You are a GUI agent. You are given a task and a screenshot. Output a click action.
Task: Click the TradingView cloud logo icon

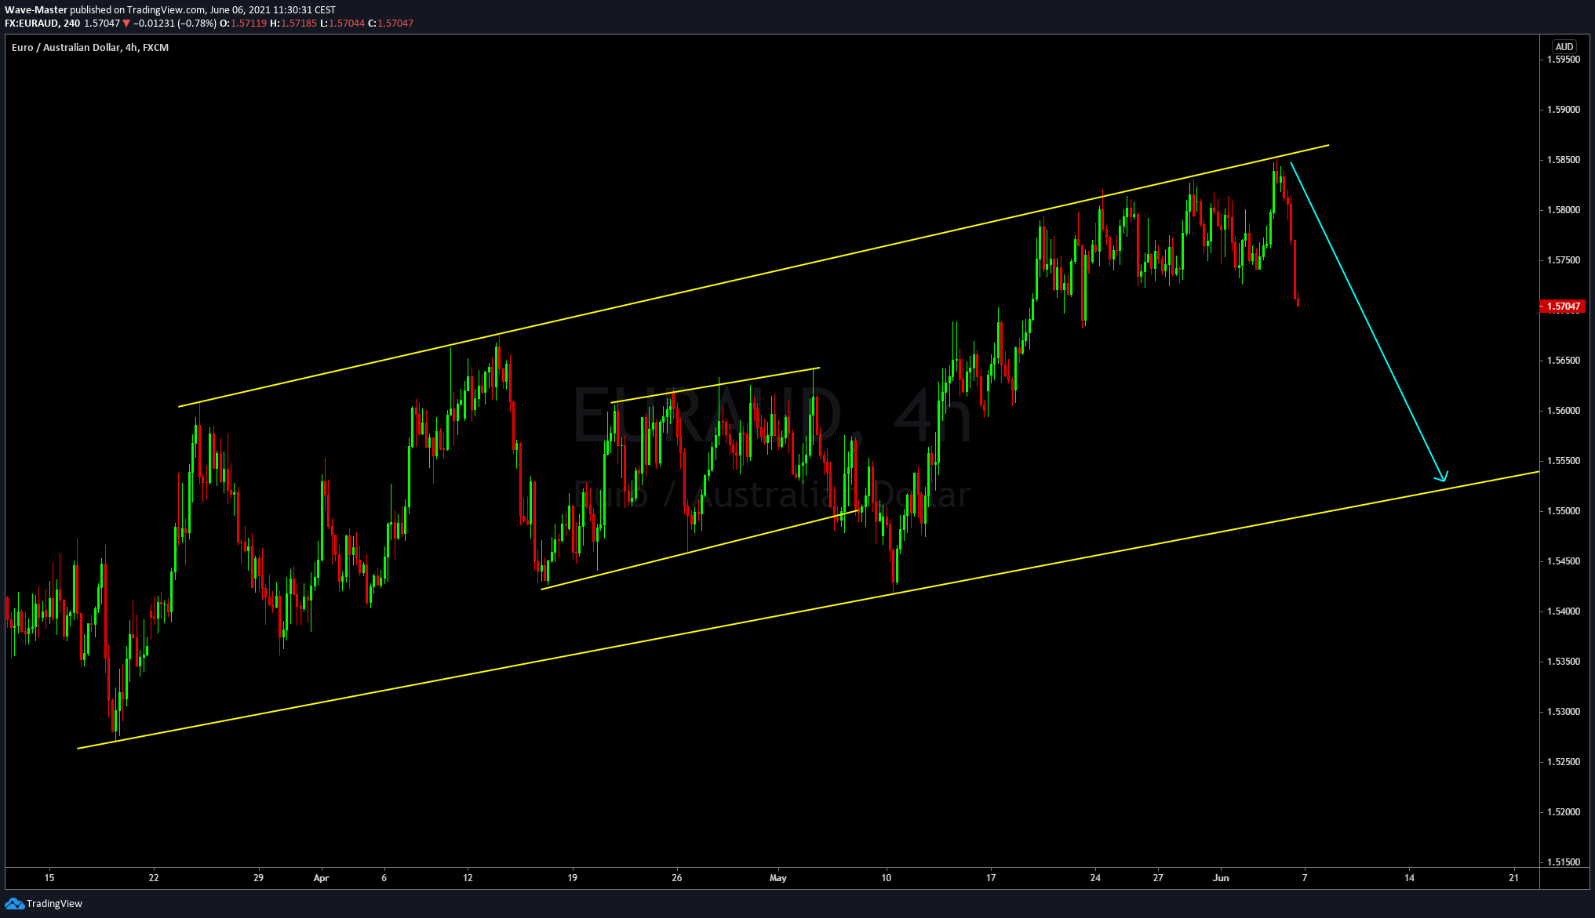14,904
